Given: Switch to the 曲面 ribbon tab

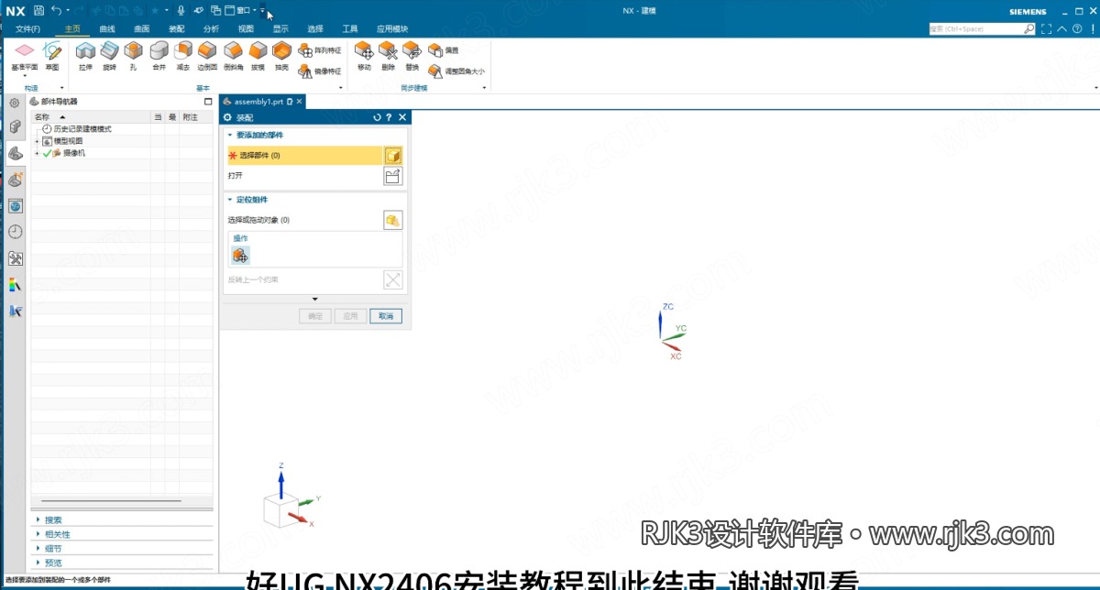Looking at the screenshot, I should tap(142, 29).
